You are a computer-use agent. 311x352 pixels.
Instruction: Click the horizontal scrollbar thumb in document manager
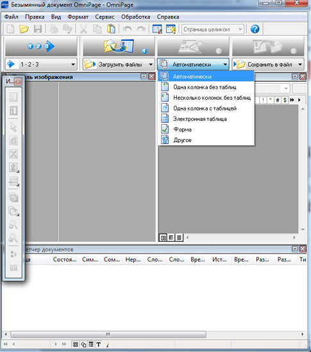pyautogui.click(x=108, y=334)
